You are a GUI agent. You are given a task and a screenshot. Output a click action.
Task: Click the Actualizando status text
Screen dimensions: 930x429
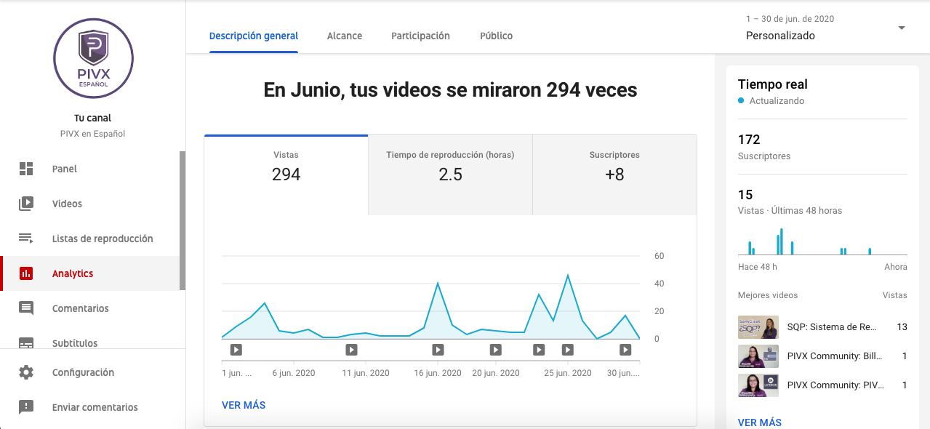777,101
